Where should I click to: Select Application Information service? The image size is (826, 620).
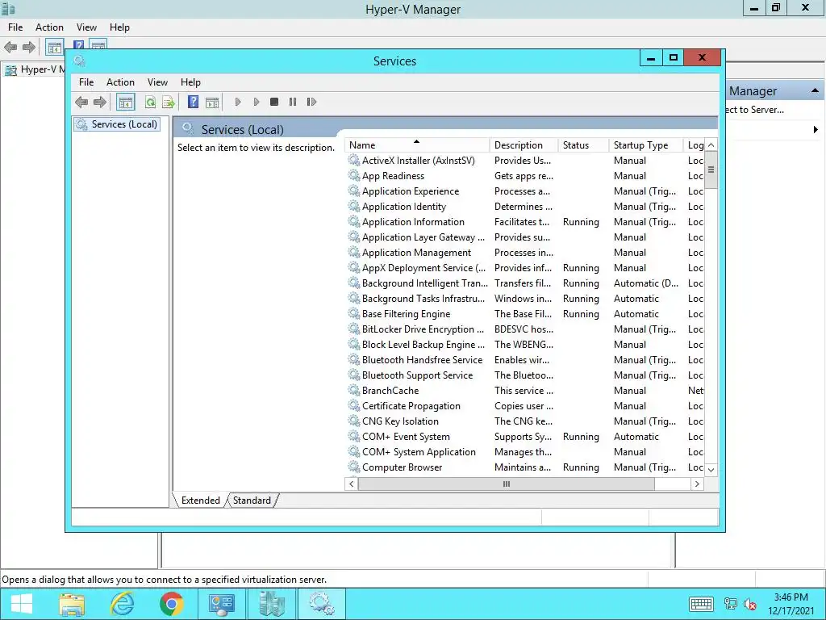click(x=524, y=222)
